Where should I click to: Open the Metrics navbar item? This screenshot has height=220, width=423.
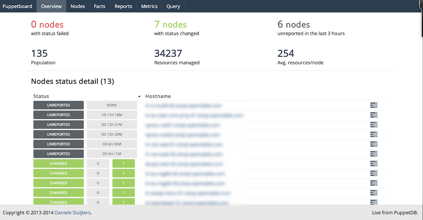(149, 6)
